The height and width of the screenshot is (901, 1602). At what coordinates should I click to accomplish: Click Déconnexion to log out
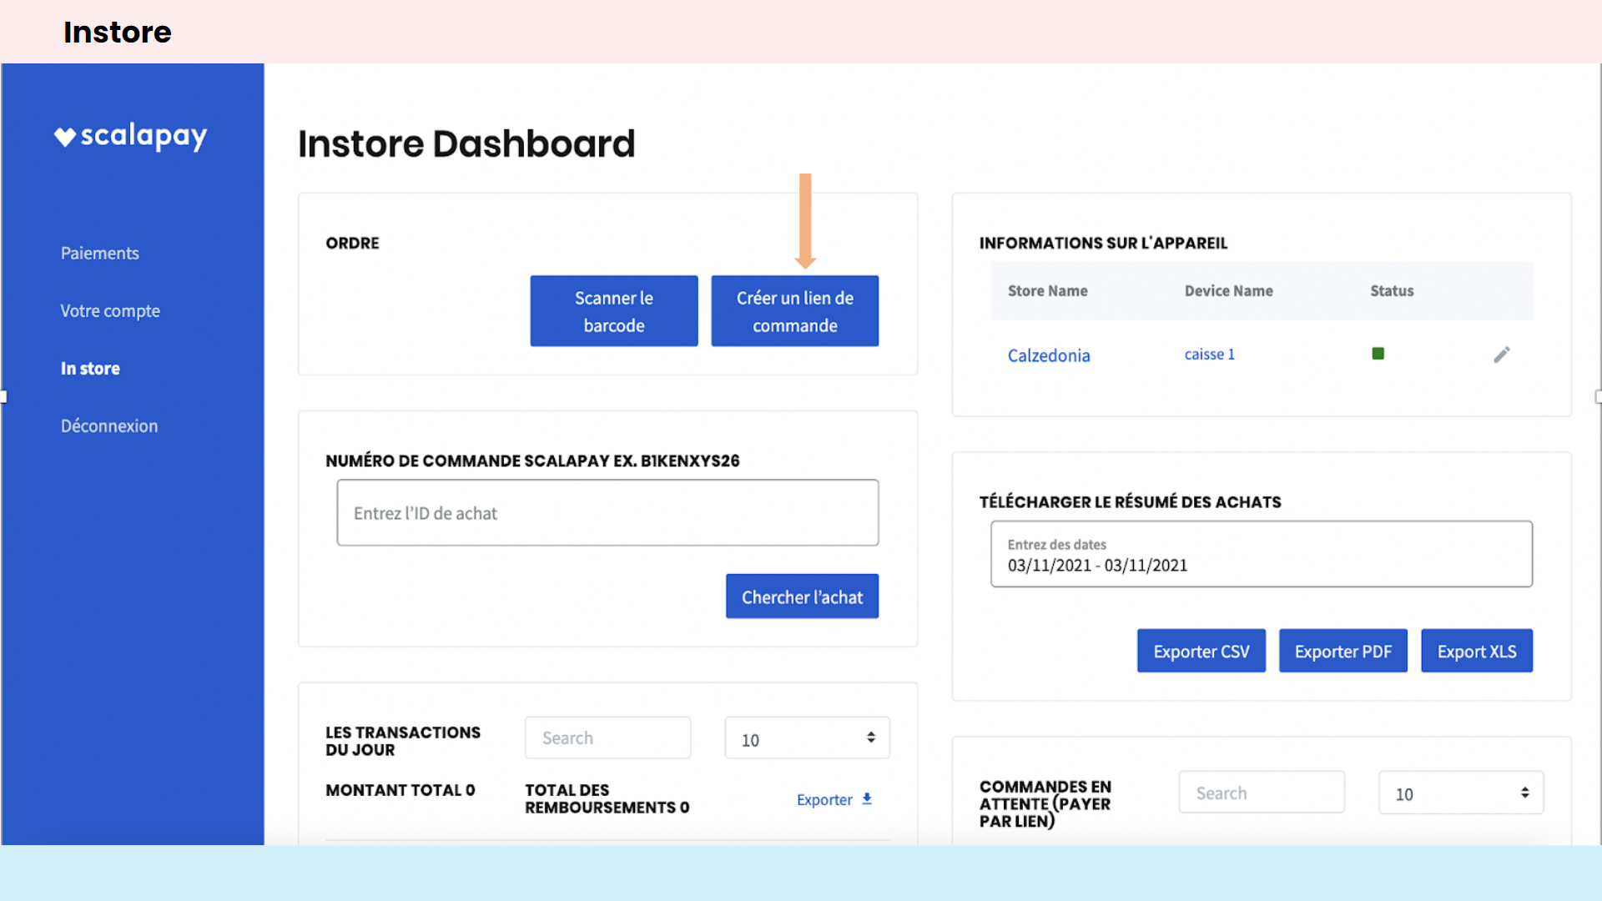point(109,425)
